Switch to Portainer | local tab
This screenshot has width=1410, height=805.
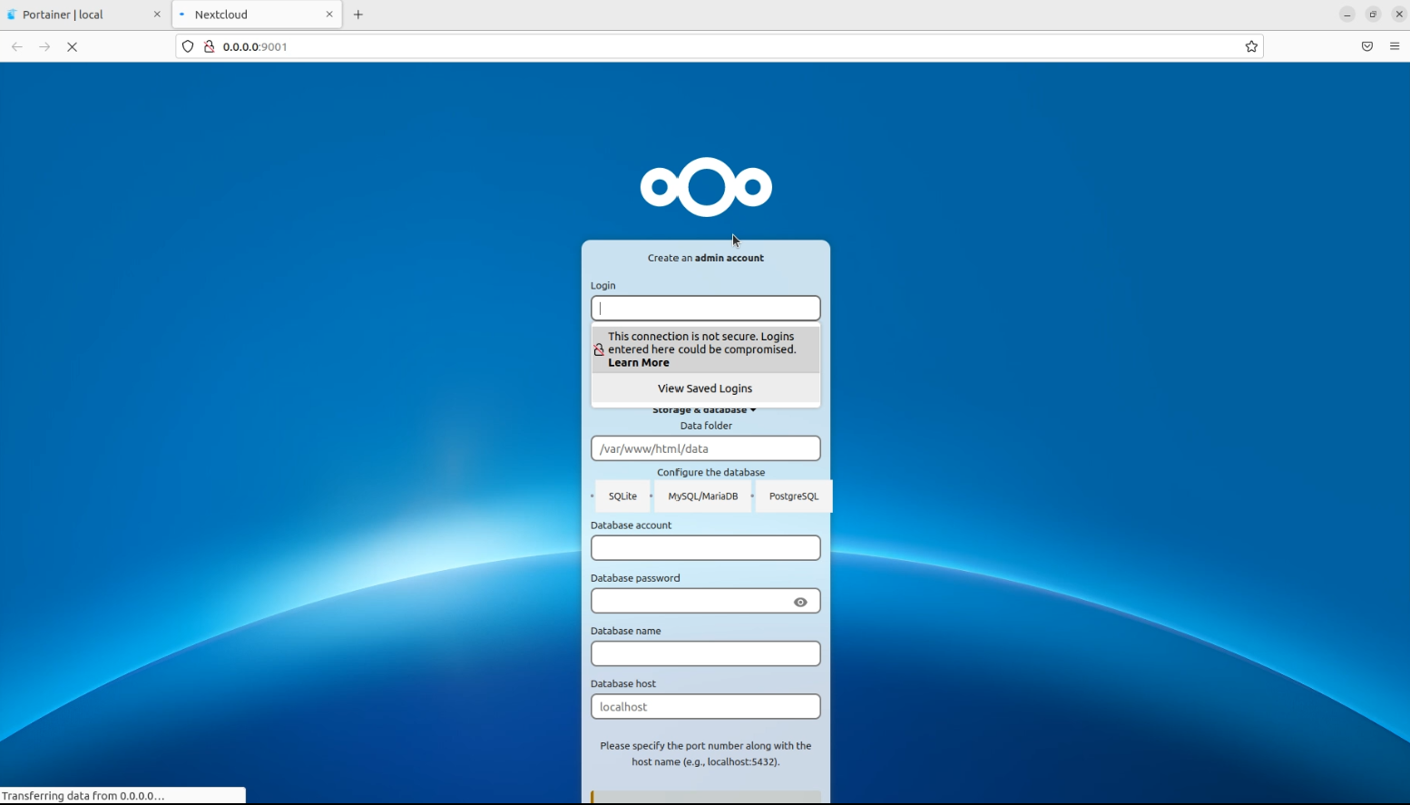click(84, 15)
